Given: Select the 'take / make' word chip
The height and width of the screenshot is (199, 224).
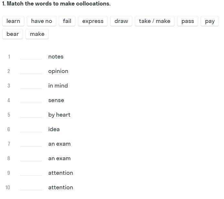Looking at the screenshot, I should [x=155, y=21].
